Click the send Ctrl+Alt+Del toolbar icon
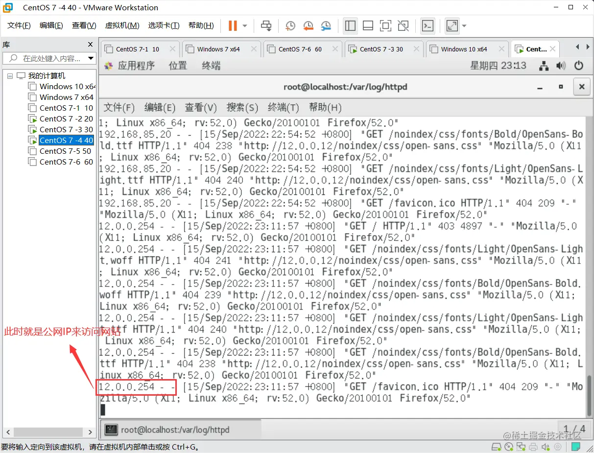The height and width of the screenshot is (453, 594). pyautogui.click(x=266, y=25)
